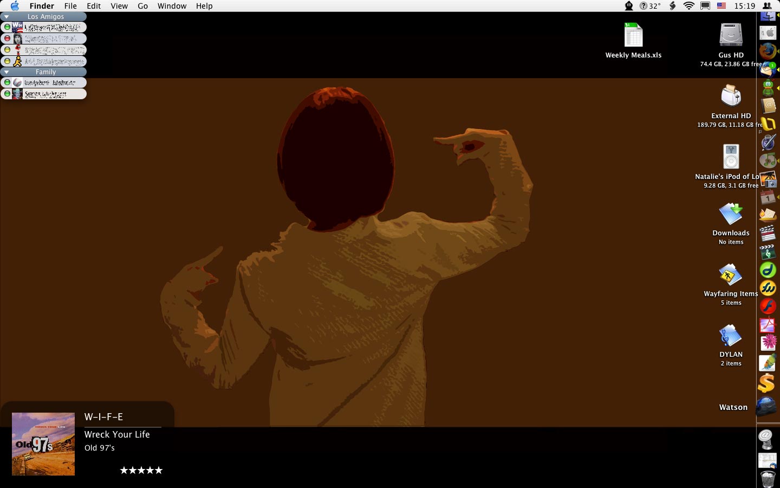Open System Preferences in the Dock

[768, 33]
